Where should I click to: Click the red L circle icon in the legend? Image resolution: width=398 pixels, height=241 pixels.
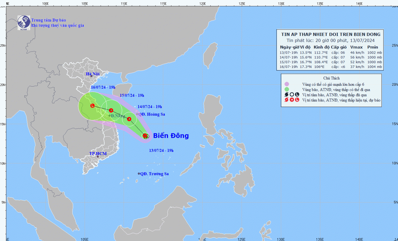click(297, 100)
